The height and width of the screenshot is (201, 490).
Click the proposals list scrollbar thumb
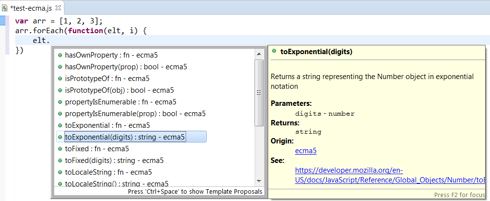[x=259, y=93]
